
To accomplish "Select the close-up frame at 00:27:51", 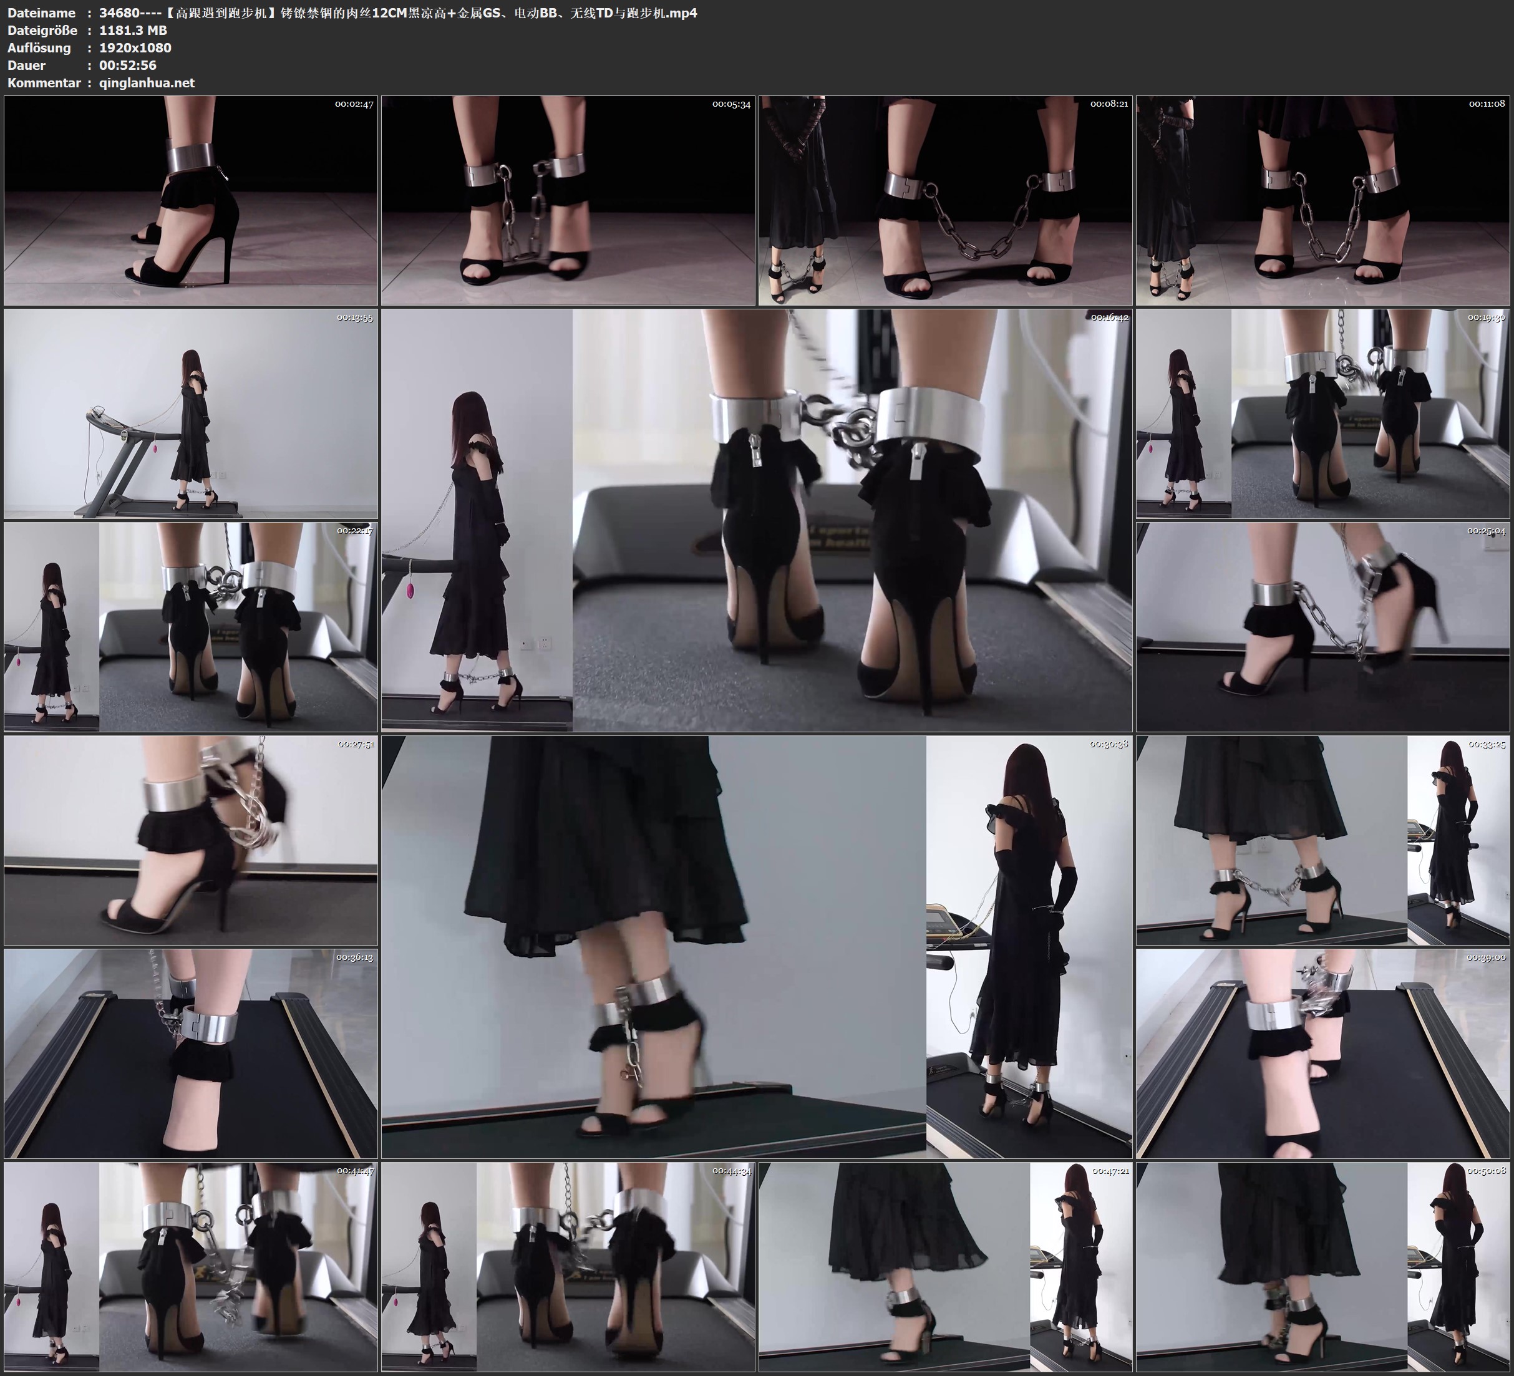I will (x=191, y=840).
